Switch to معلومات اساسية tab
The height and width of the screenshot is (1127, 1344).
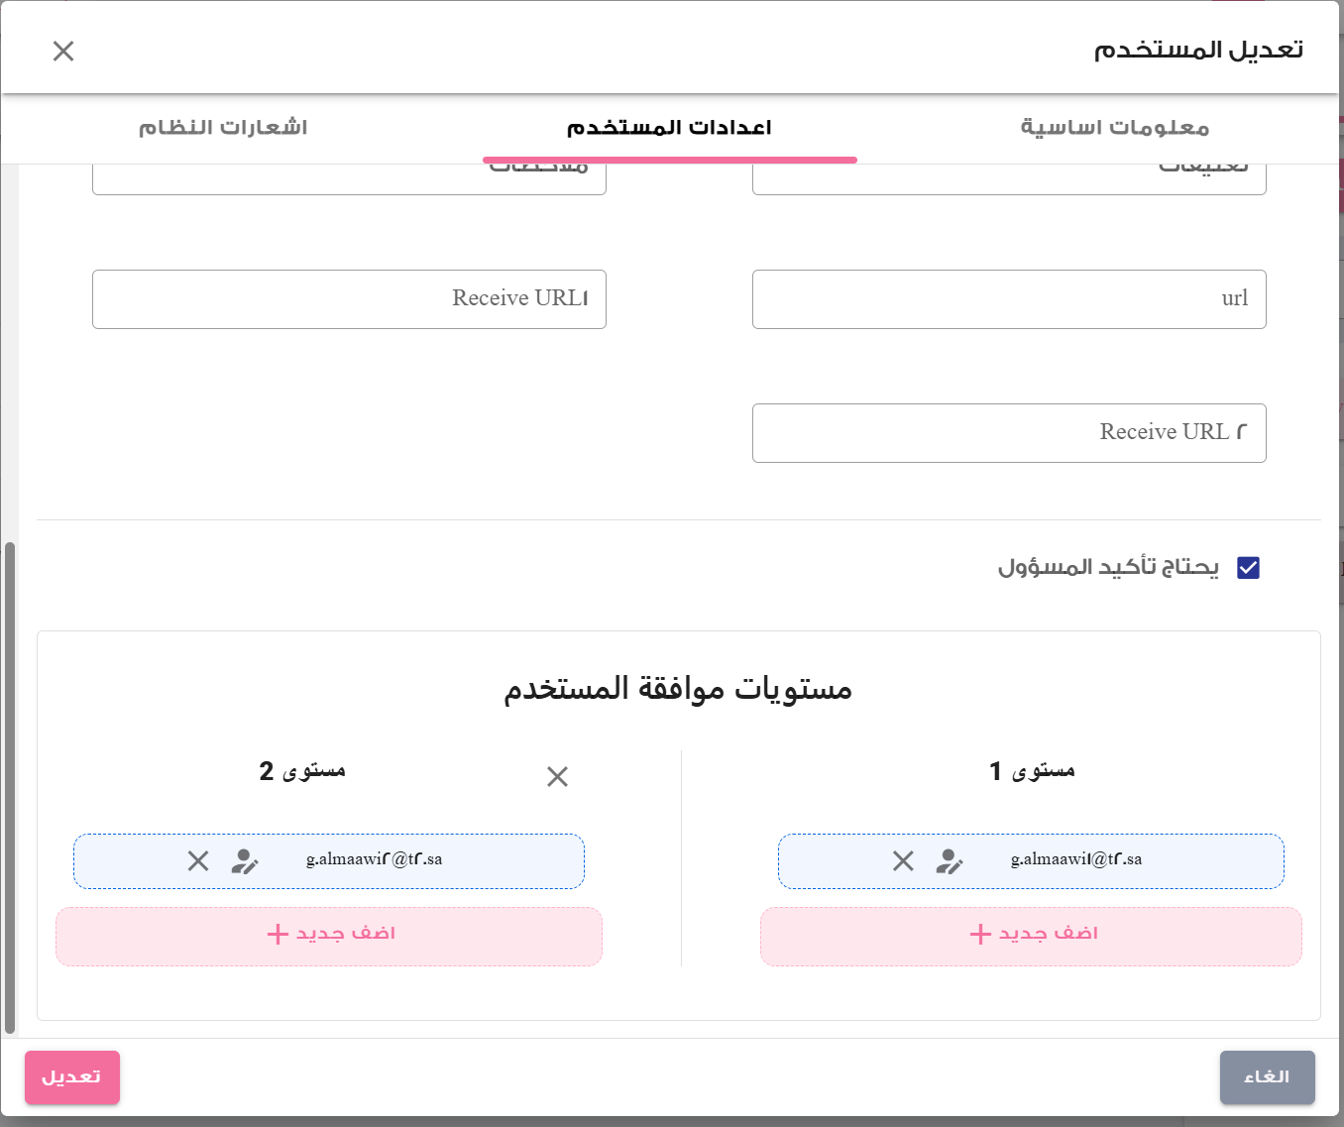pyautogui.click(x=1115, y=127)
